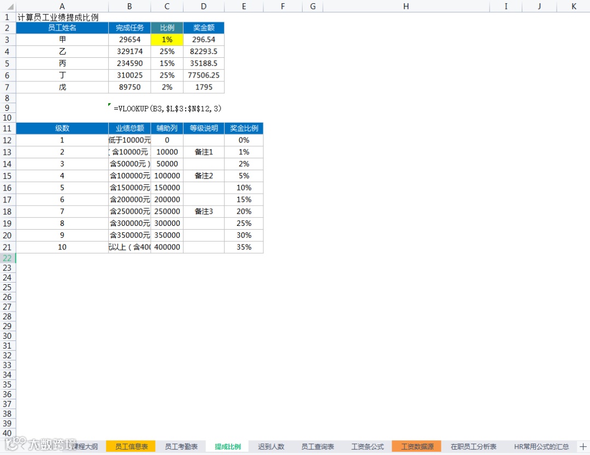590x455 pixels.
Task: Switch to 员工信息表 sheet tab
Action: [131, 446]
